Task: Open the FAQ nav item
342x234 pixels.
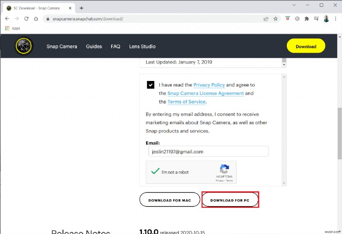Action: 115,46
